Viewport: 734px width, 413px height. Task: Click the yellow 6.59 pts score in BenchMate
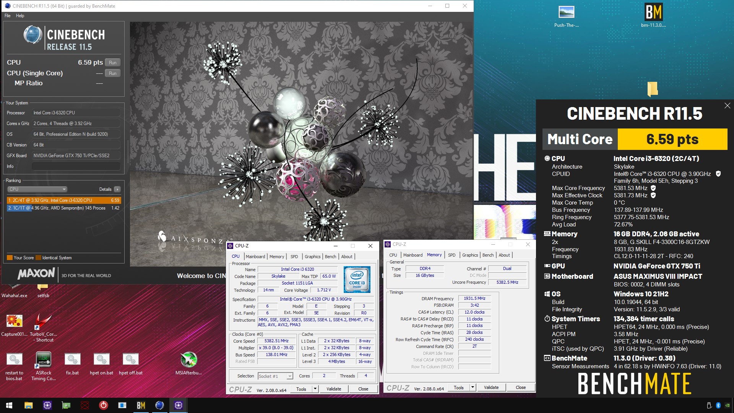672,139
